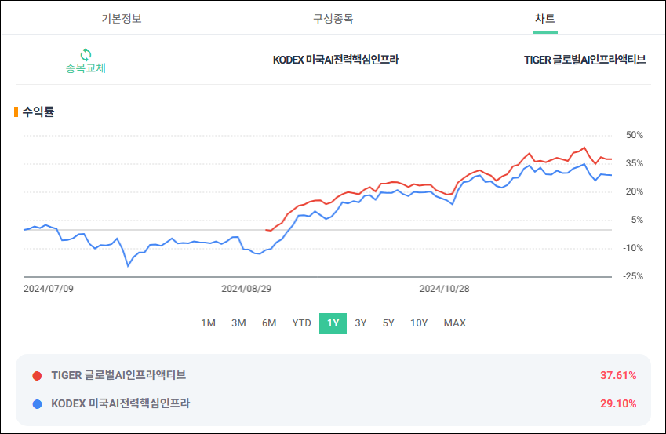Click the green swap arrows icon above 종목교체
The height and width of the screenshot is (434, 666).
86,54
